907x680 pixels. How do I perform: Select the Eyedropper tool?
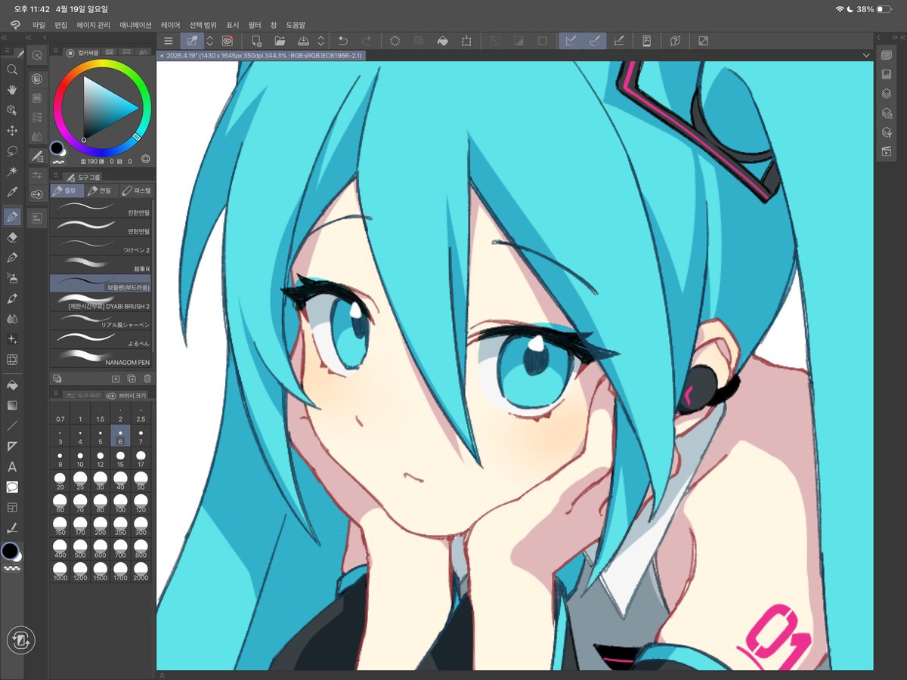pos(12,193)
